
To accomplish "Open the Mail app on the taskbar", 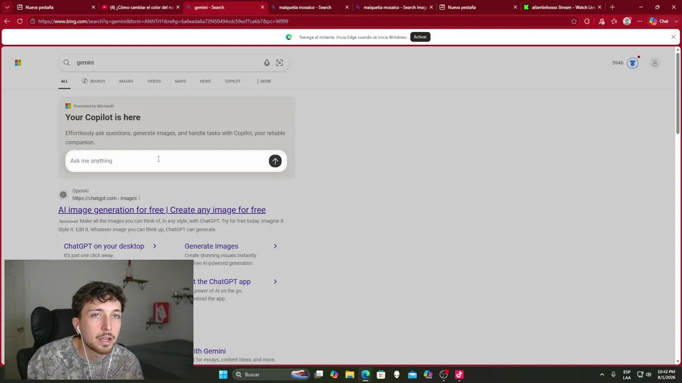I will tap(412, 374).
